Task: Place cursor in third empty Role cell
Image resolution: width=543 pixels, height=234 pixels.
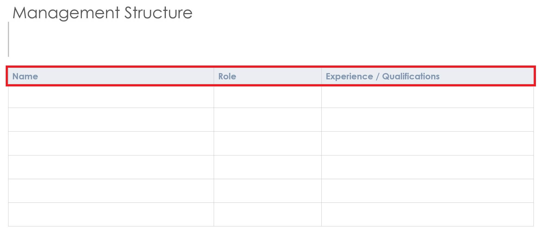Action: [x=268, y=143]
